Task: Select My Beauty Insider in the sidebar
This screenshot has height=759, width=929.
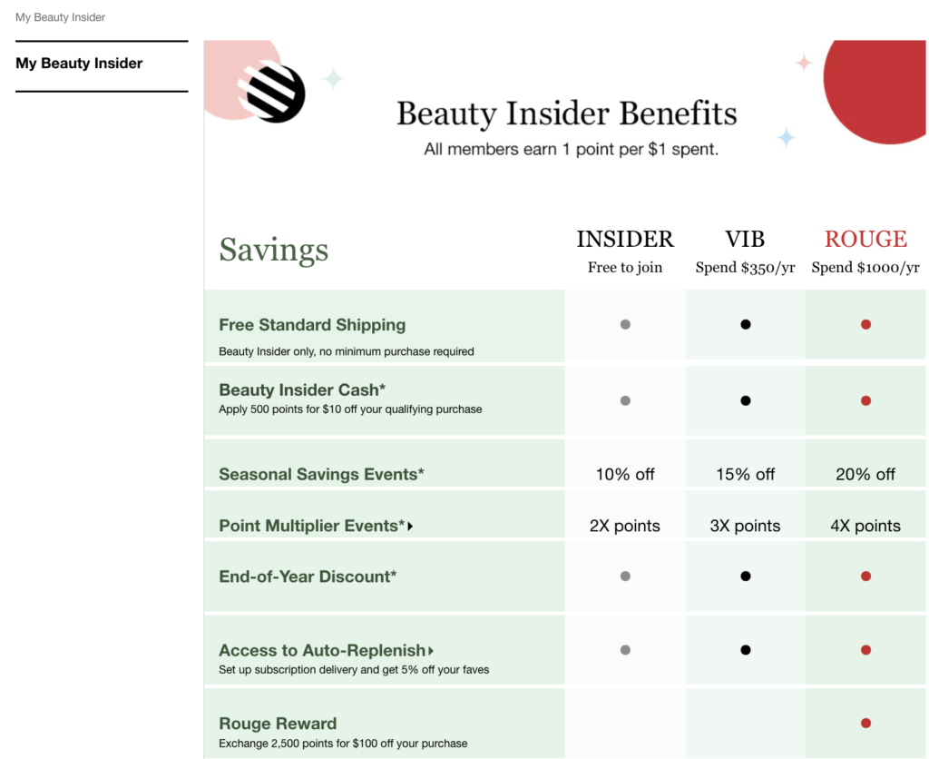Action: [79, 64]
